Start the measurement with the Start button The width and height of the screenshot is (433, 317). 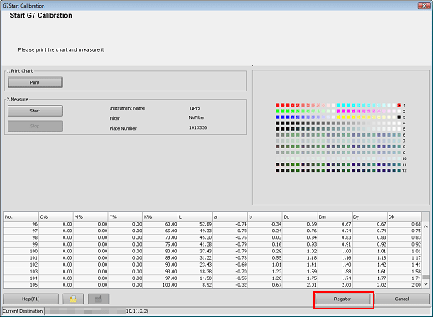point(35,111)
